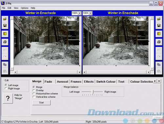164x124 pixels.
Task: Save the right image with floppy icon
Action: click(159, 26)
